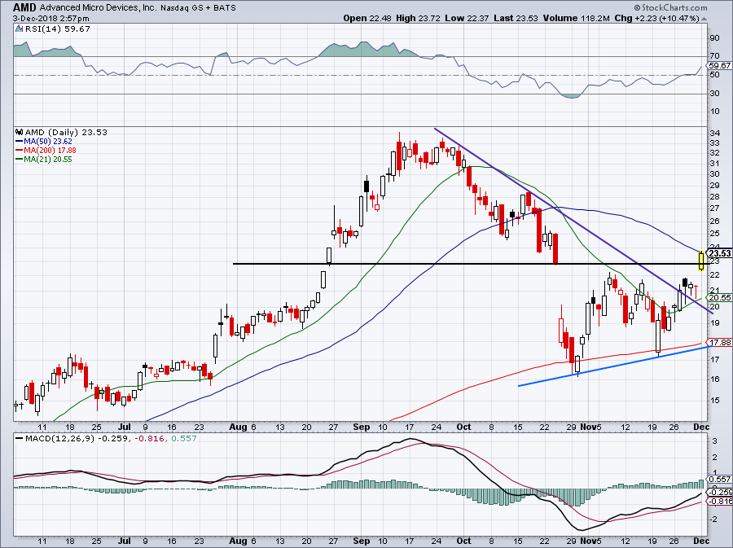Click the -0.816 tag on the MACD axis
This screenshot has height=548, width=733.
tap(720, 502)
